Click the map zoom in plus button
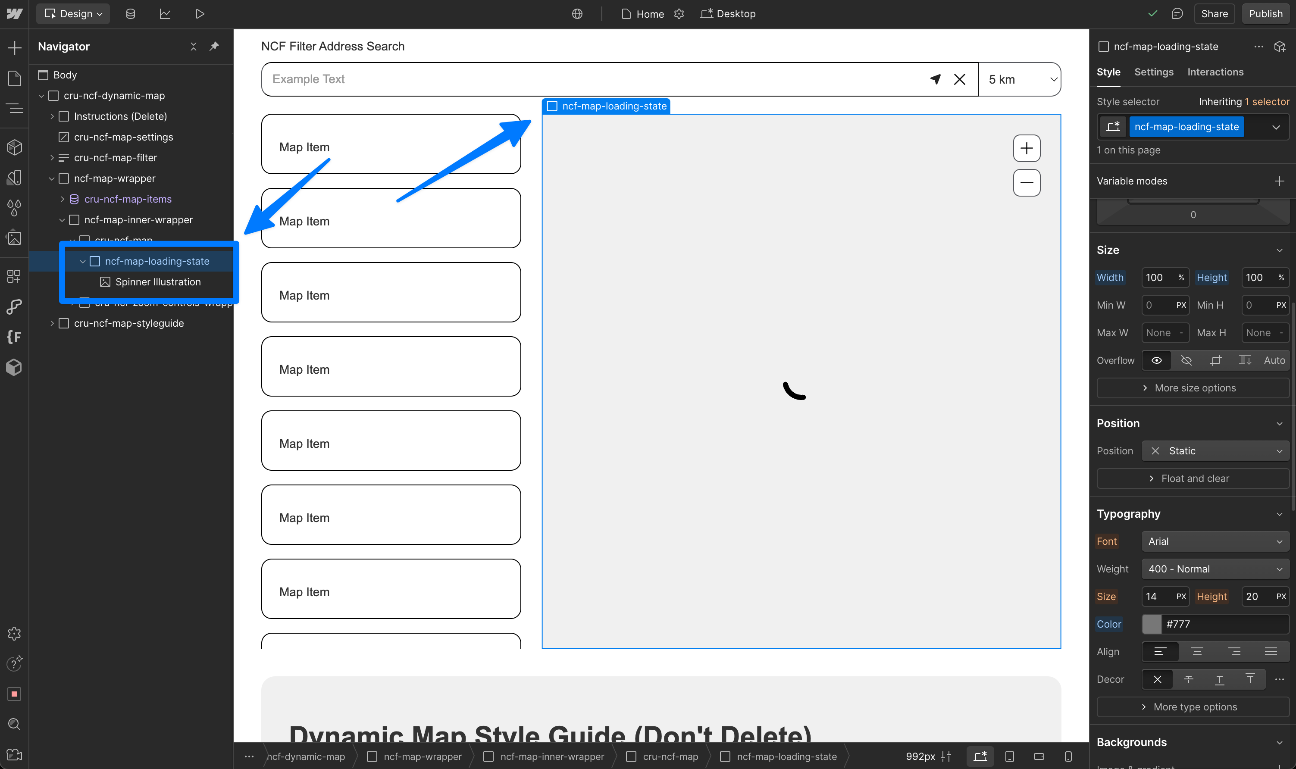The height and width of the screenshot is (769, 1296). coord(1027,149)
